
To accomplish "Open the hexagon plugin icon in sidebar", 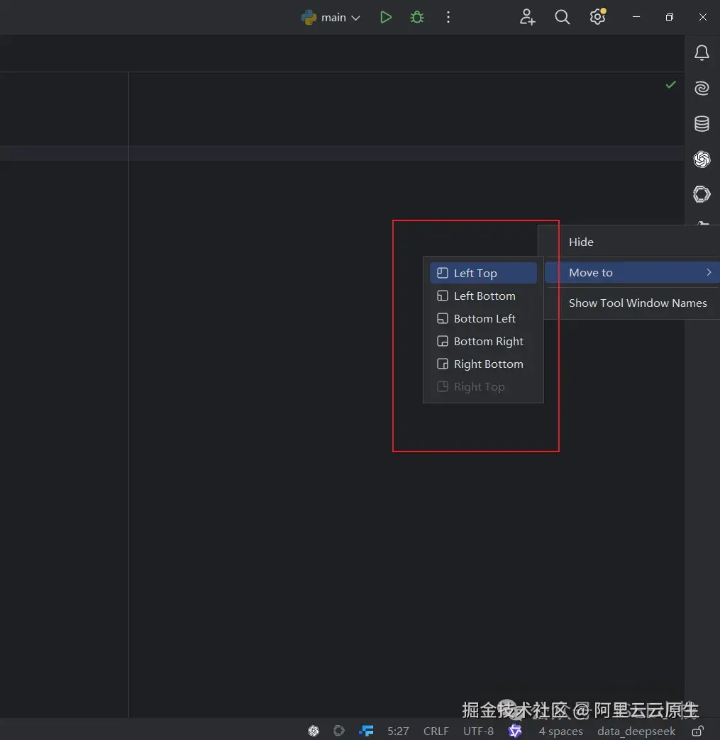I will click(x=702, y=194).
